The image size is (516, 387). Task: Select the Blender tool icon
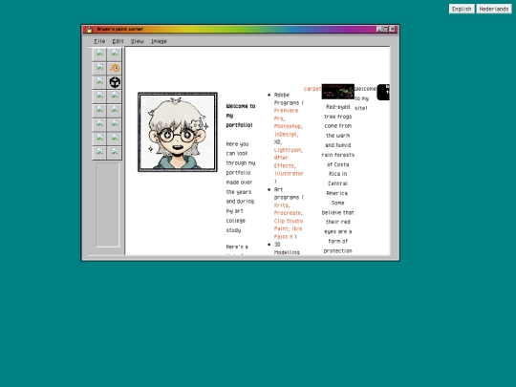(115, 68)
